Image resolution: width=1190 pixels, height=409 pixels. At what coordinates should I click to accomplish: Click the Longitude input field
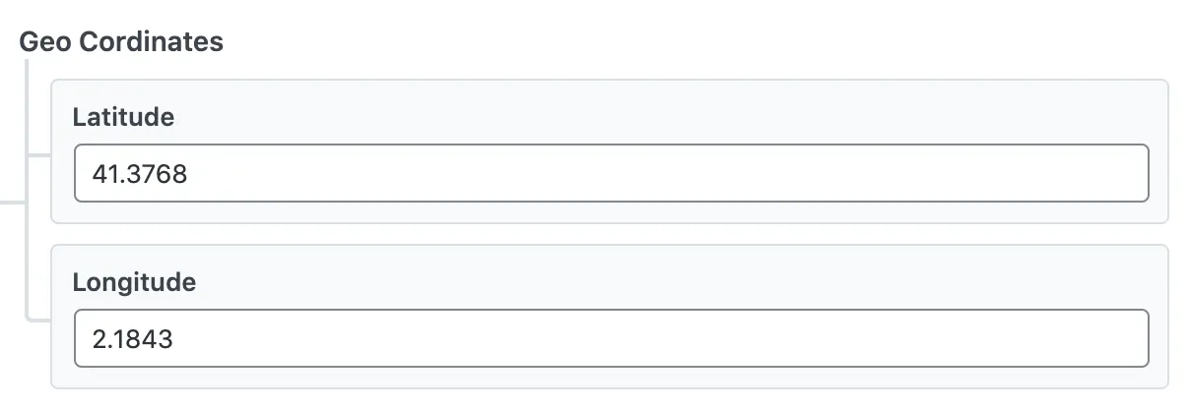(x=611, y=339)
